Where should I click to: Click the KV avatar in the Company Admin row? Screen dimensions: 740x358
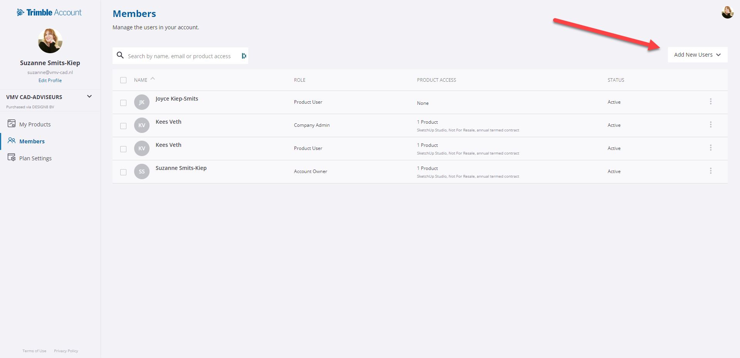tap(142, 125)
